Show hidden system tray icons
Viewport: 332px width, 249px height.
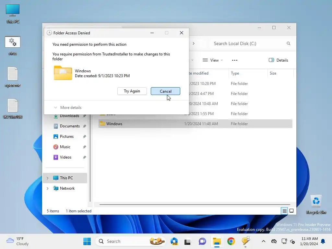click(x=263, y=241)
